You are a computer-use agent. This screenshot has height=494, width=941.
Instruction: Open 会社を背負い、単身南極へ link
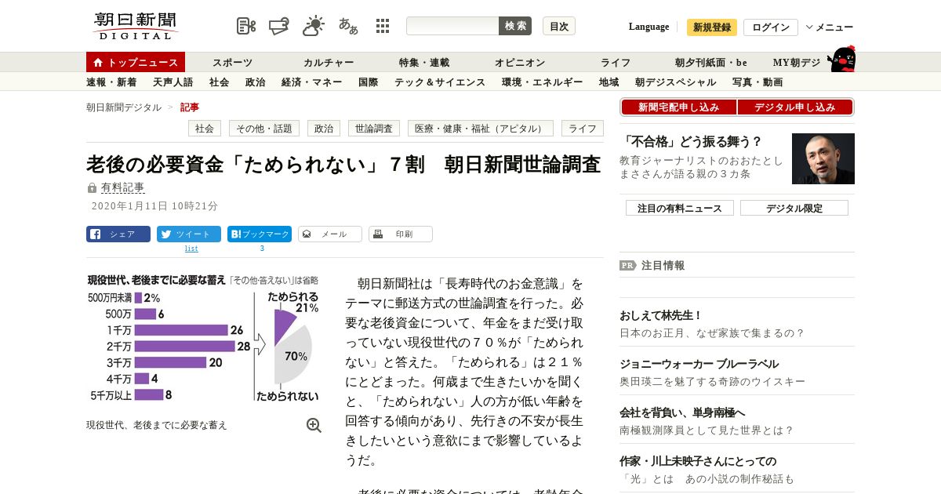(682, 412)
